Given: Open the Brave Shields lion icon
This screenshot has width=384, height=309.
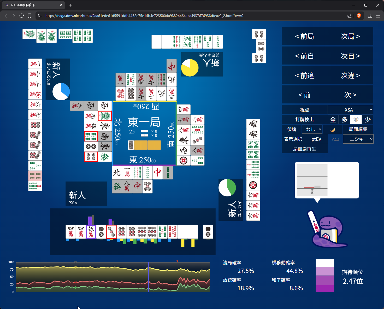Looking at the screenshot, I should pos(359,16).
